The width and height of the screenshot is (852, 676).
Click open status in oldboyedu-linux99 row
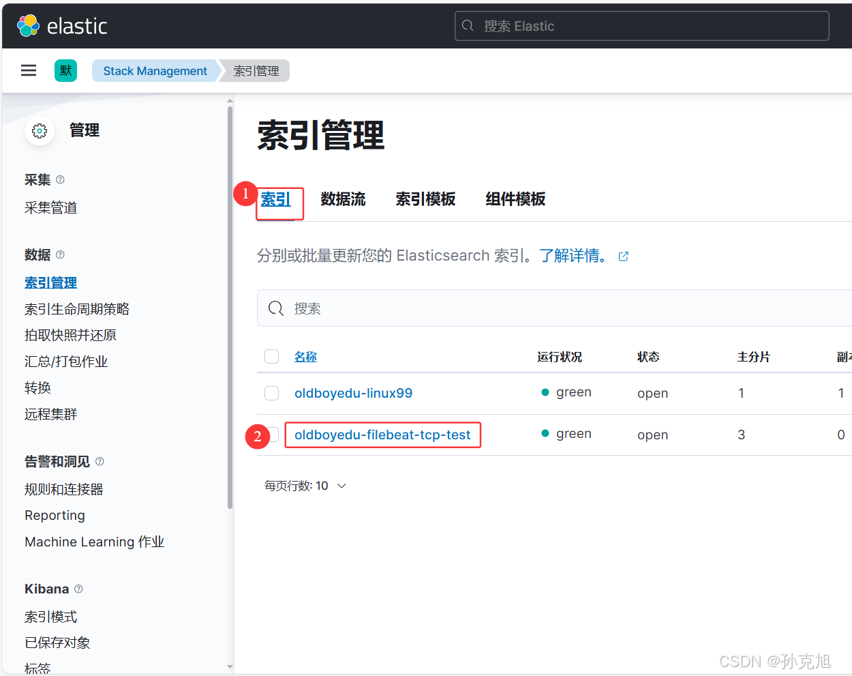tap(652, 394)
